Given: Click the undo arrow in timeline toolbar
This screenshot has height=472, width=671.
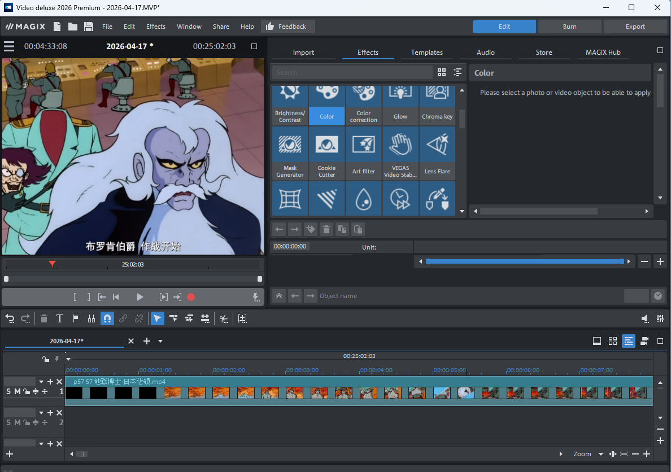Looking at the screenshot, I should 10,318.
